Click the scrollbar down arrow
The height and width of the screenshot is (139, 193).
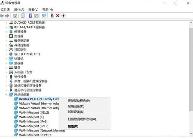tap(191, 133)
